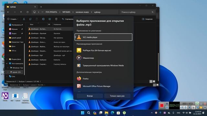Image resolution: width=207 pixels, height=116 pixels.
Task: Toggle webcam overlay in recorder panel
Action: (190, 108)
